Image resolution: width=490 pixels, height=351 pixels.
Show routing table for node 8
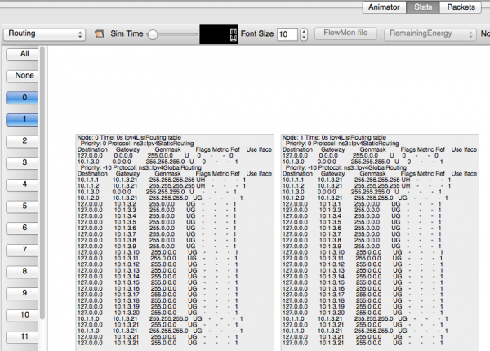pyautogui.click(x=24, y=271)
